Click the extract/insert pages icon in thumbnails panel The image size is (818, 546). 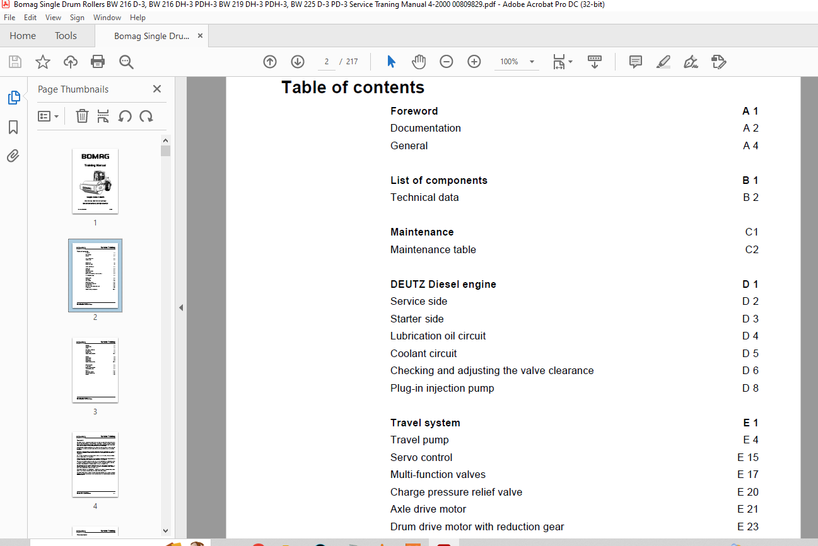tap(103, 116)
